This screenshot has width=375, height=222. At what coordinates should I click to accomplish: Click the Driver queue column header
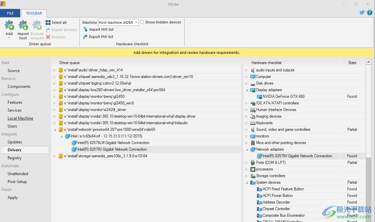pos(146,63)
